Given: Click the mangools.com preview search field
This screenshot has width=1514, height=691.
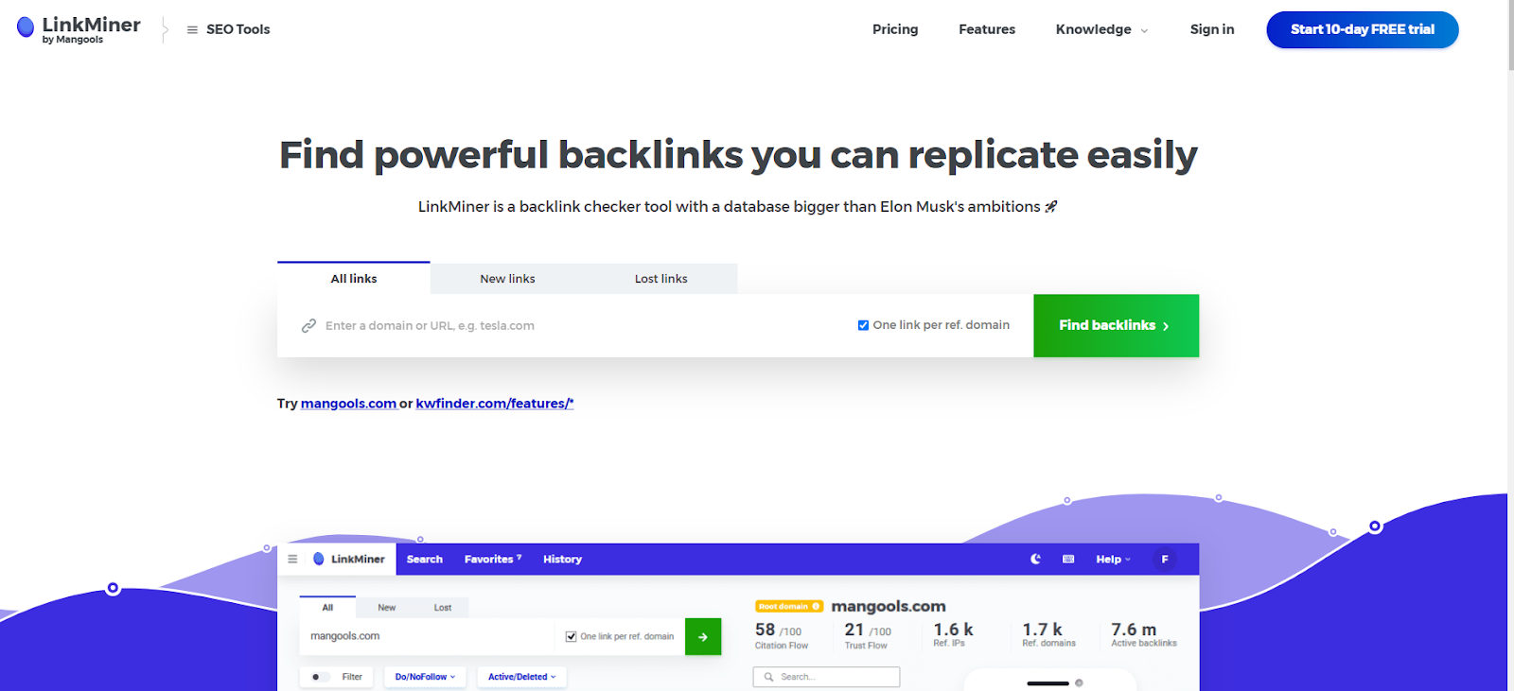Looking at the screenshot, I should [x=426, y=636].
